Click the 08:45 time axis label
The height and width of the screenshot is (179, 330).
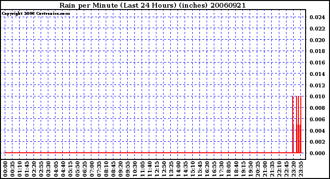coord(113,169)
